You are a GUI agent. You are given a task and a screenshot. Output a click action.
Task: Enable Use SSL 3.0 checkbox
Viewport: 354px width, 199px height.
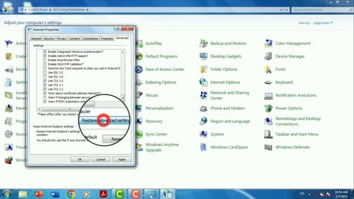click(45, 76)
